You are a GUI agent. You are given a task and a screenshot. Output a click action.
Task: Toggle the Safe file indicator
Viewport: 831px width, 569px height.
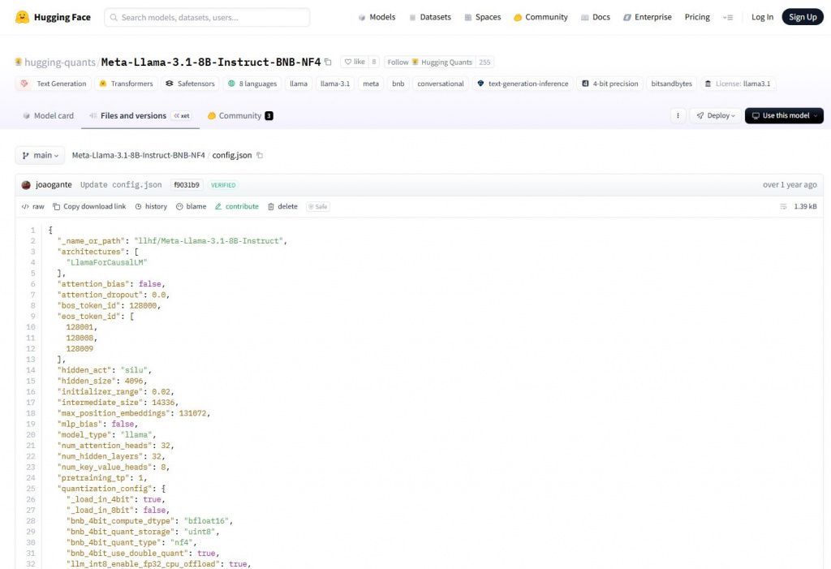[317, 206]
